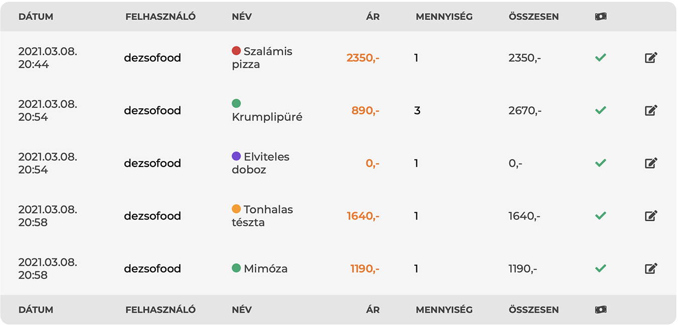This screenshot has width=678, height=325.
Task: Click edit icon for Tonhalas tészta
Action: point(651,216)
